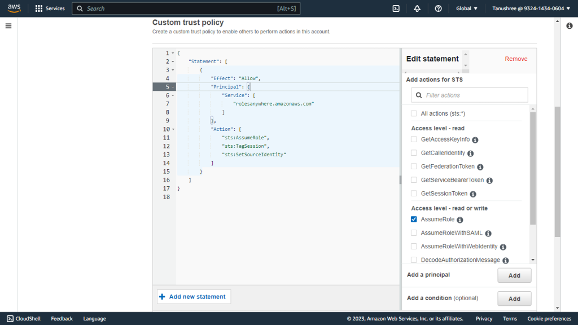578x325 pixels.
Task: Click the "sts:TagSession" code line
Action: [x=246, y=146]
